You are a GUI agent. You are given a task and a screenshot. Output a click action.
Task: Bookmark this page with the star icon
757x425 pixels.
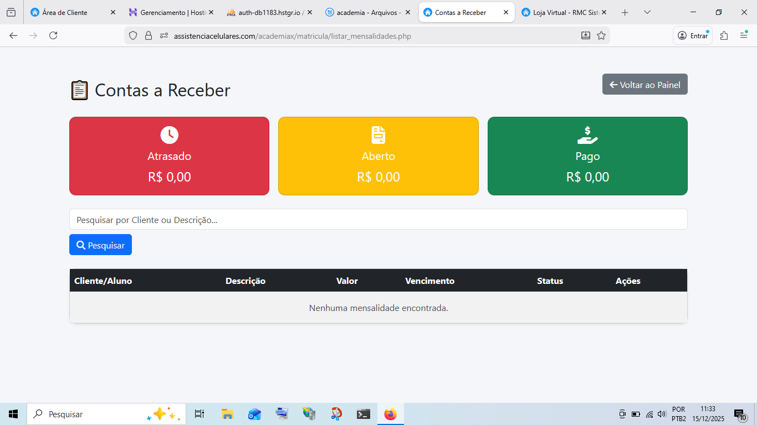[x=601, y=35]
